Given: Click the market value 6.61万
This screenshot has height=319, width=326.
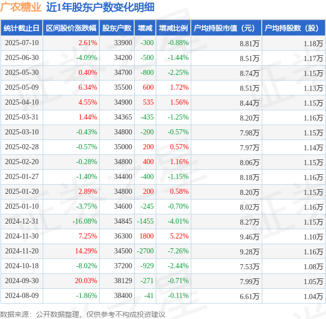Looking at the screenshot, I should 249,296.
